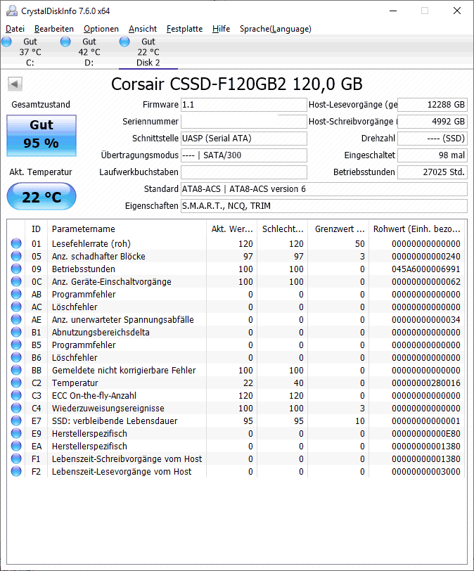Click status orb of Anz. schadhafter Blöcke row
Image resolution: width=474 pixels, height=571 pixels.
(x=16, y=256)
